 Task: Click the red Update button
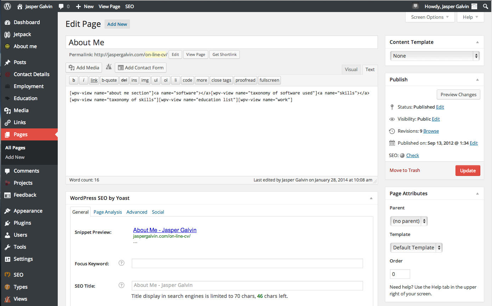(468, 171)
